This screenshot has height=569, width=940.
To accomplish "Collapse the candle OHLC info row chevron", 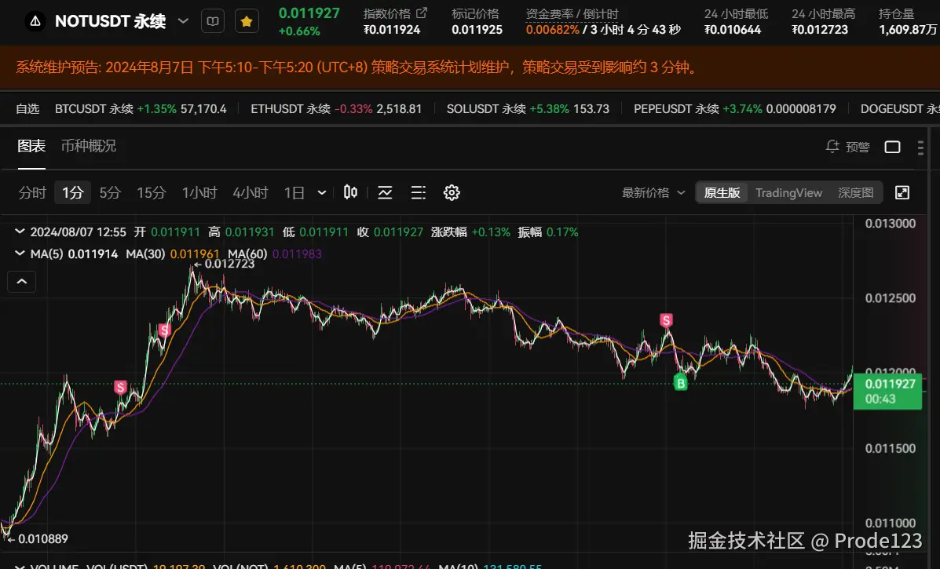I will [x=20, y=232].
